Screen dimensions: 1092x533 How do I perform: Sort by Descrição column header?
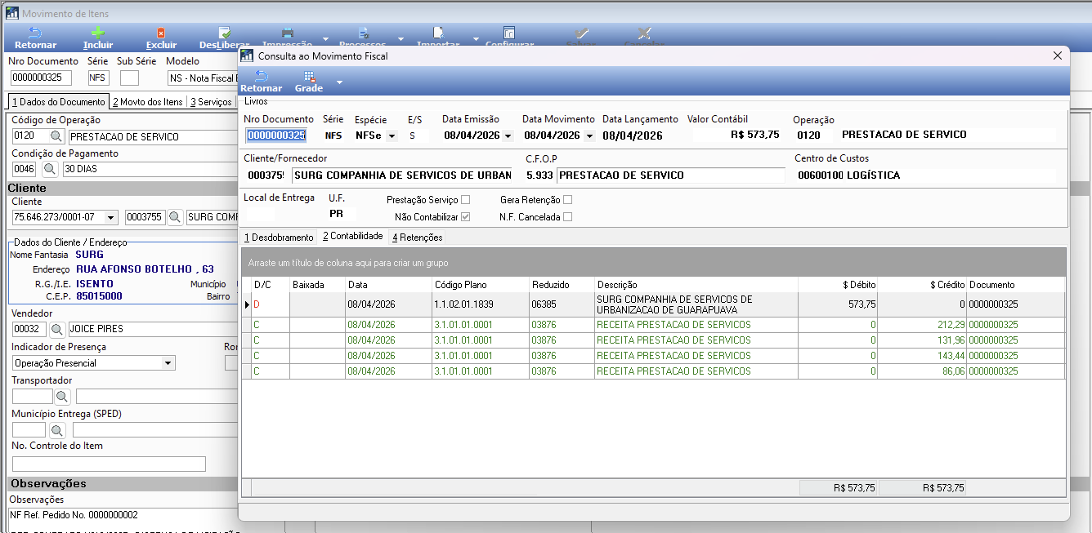[x=696, y=285]
